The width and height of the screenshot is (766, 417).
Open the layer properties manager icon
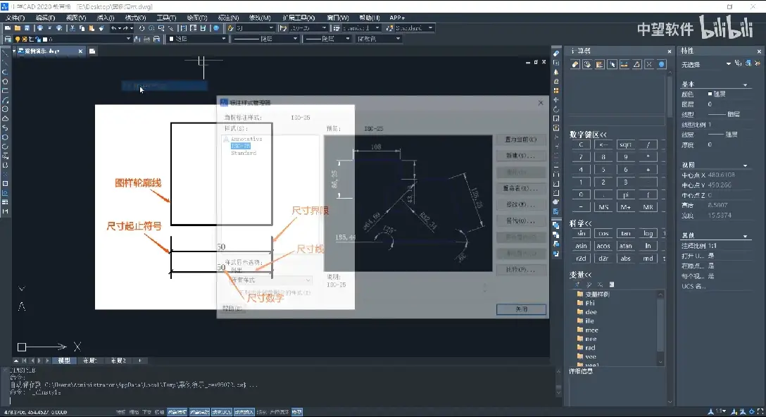pos(8,39)
